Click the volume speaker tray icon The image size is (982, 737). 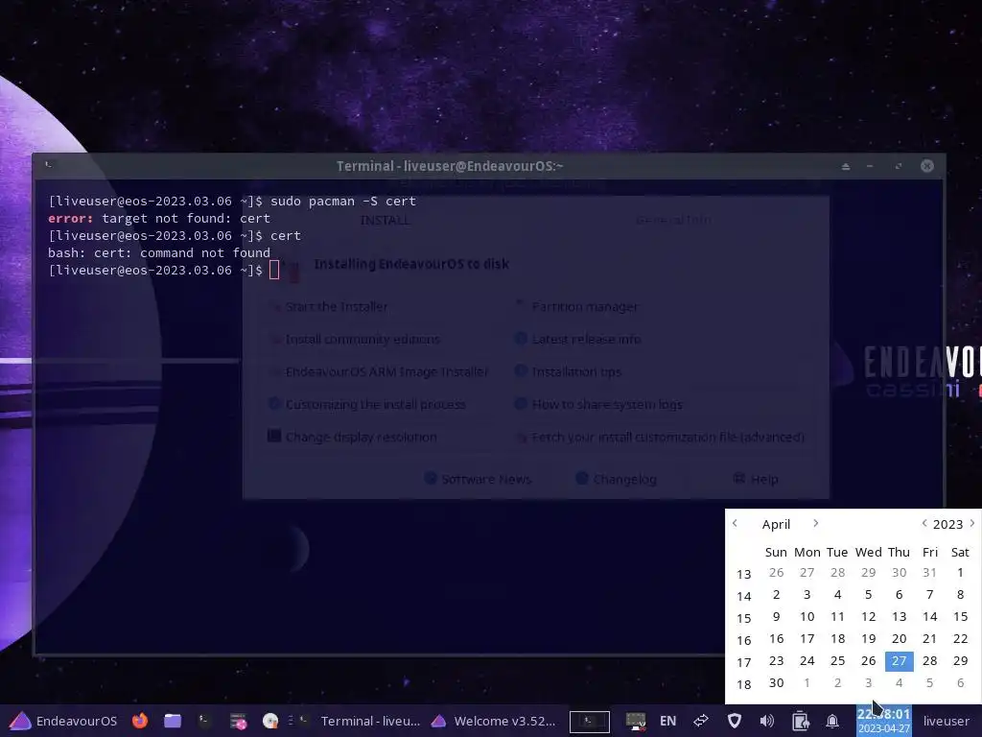point(766,721)
